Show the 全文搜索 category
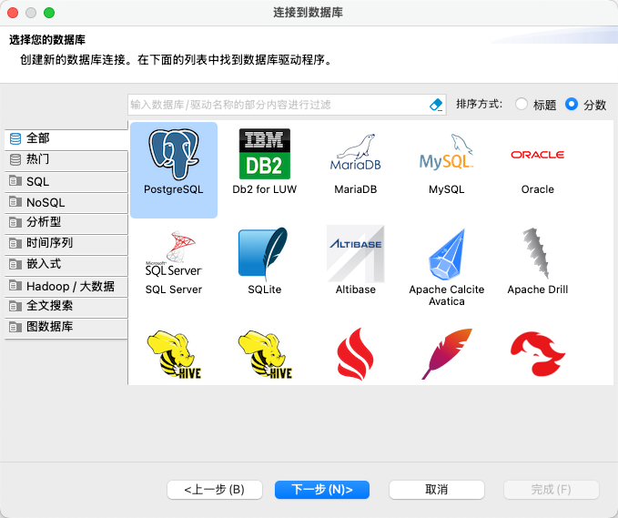The height and width of the screenshot is (518, 618). click(66, 306)
